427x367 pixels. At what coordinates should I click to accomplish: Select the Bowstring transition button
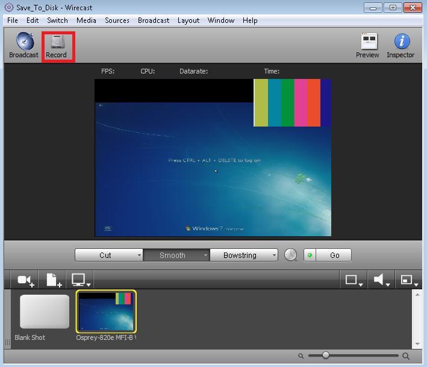tap(240, 256)
